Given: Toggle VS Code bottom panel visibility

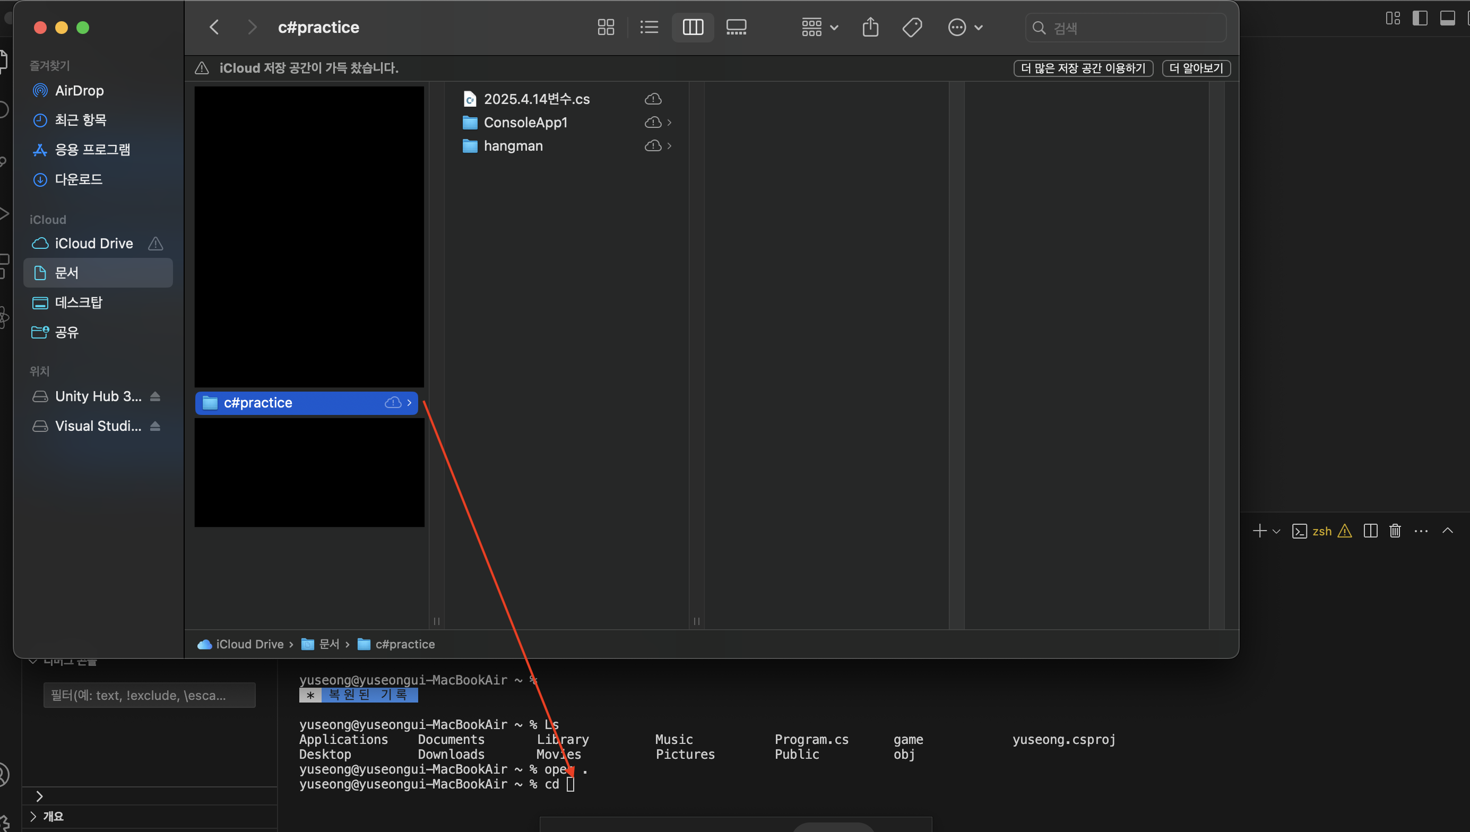Looking at the screenshot, I should (x=1447, y=18).
